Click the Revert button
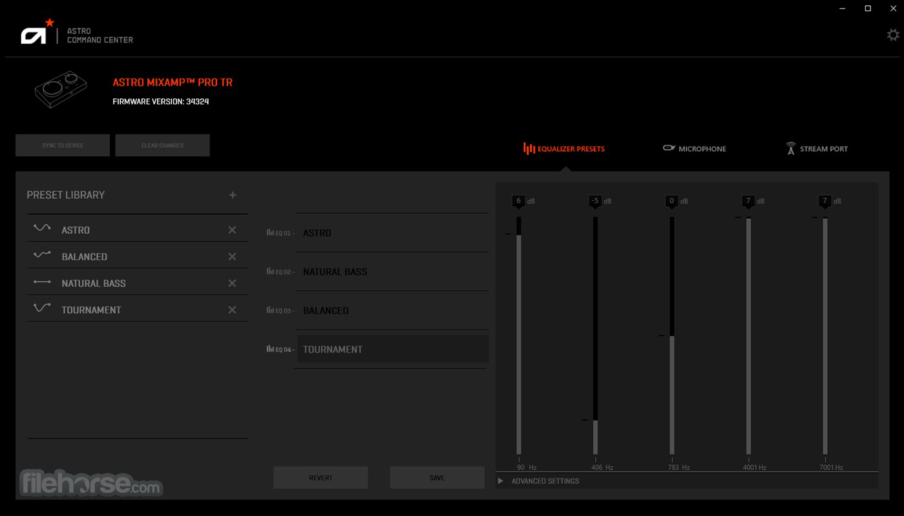This screenshot has height=516, width=904. pos(321,478)
